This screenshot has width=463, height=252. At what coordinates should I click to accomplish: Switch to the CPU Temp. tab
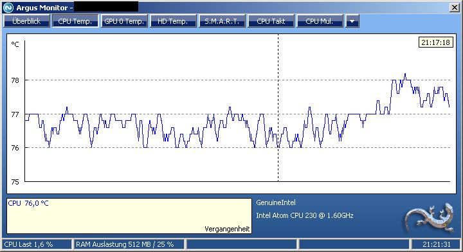tap(75, 21)
